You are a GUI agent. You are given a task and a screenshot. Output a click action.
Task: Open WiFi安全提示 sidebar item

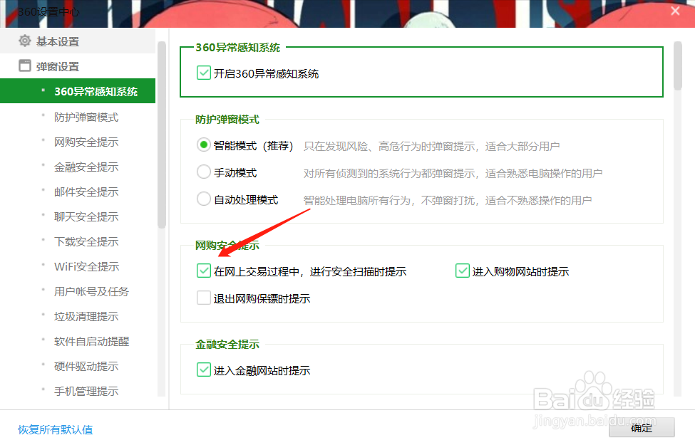click(x=87, y=266)
